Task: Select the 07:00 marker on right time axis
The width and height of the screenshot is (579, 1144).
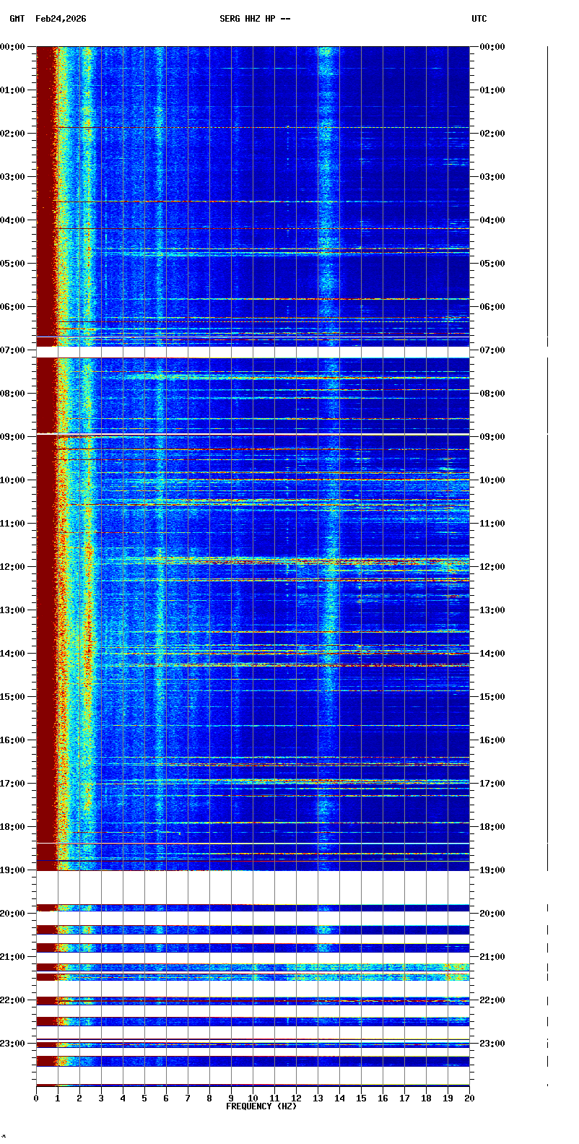Action: click(x=492, y=350)
